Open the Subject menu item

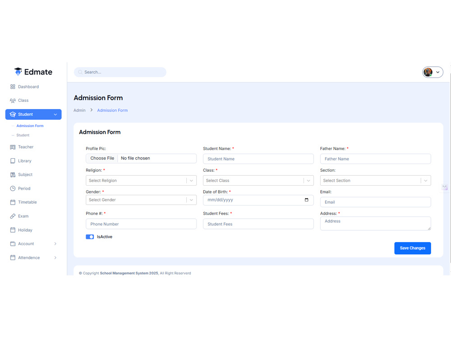click(25, 174)
